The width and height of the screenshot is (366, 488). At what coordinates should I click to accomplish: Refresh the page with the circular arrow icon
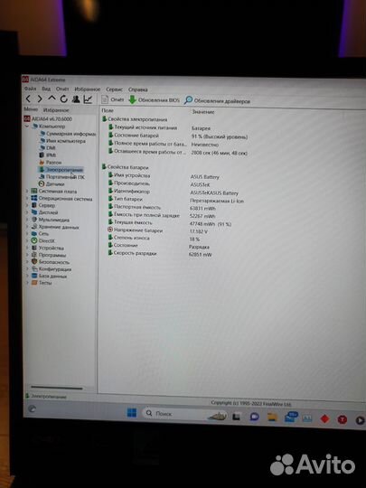tap(64, 99)
